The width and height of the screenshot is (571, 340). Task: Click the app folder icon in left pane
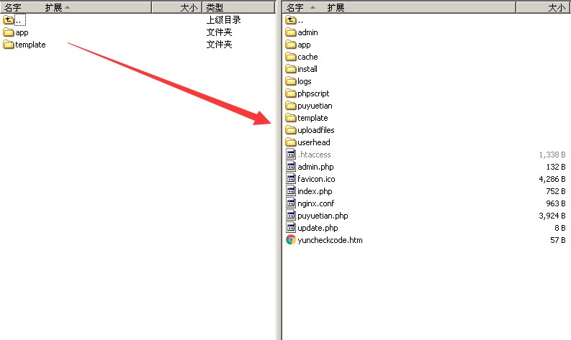pos(8,32)
